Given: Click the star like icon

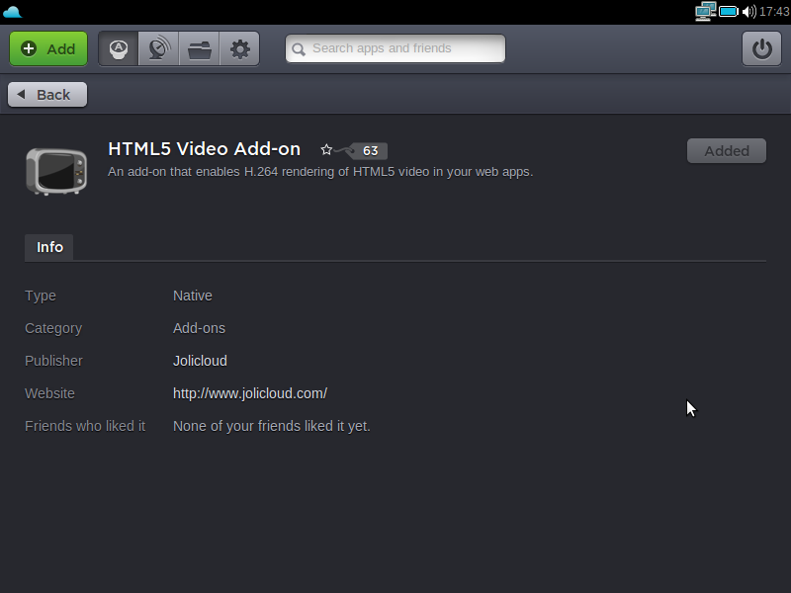Looking at the screenshot, I should click(x=326, y=150).
